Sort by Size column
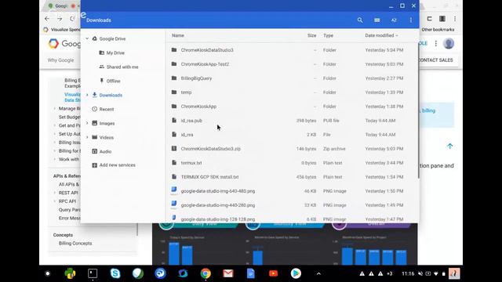This screenshot has width=502, height=282. (x=312, y=35)
